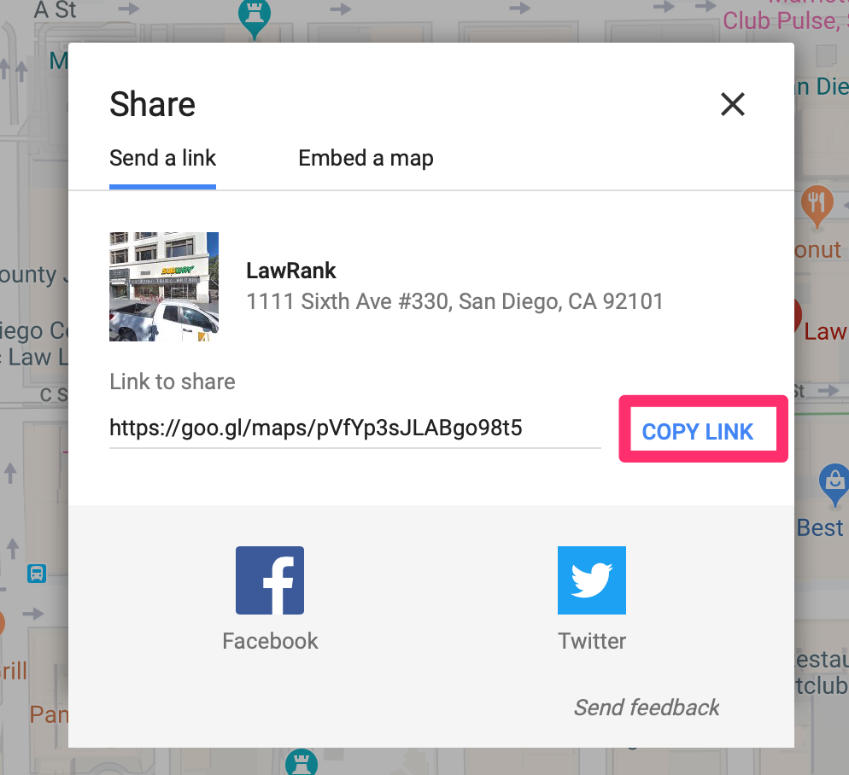Click the Club Pulse map label
The height and width of the screenshot is (775, 849).
click(785, 21)
